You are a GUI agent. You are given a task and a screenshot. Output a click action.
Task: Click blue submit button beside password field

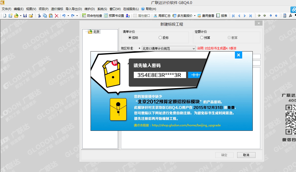[194, 75]
